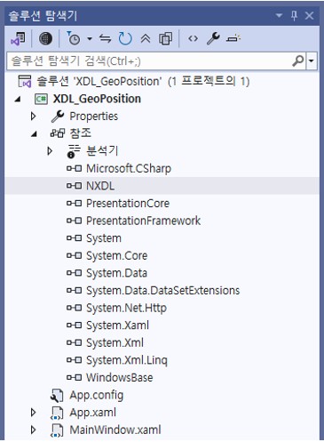Open the search options dropdown arrow

pos(312,60)
